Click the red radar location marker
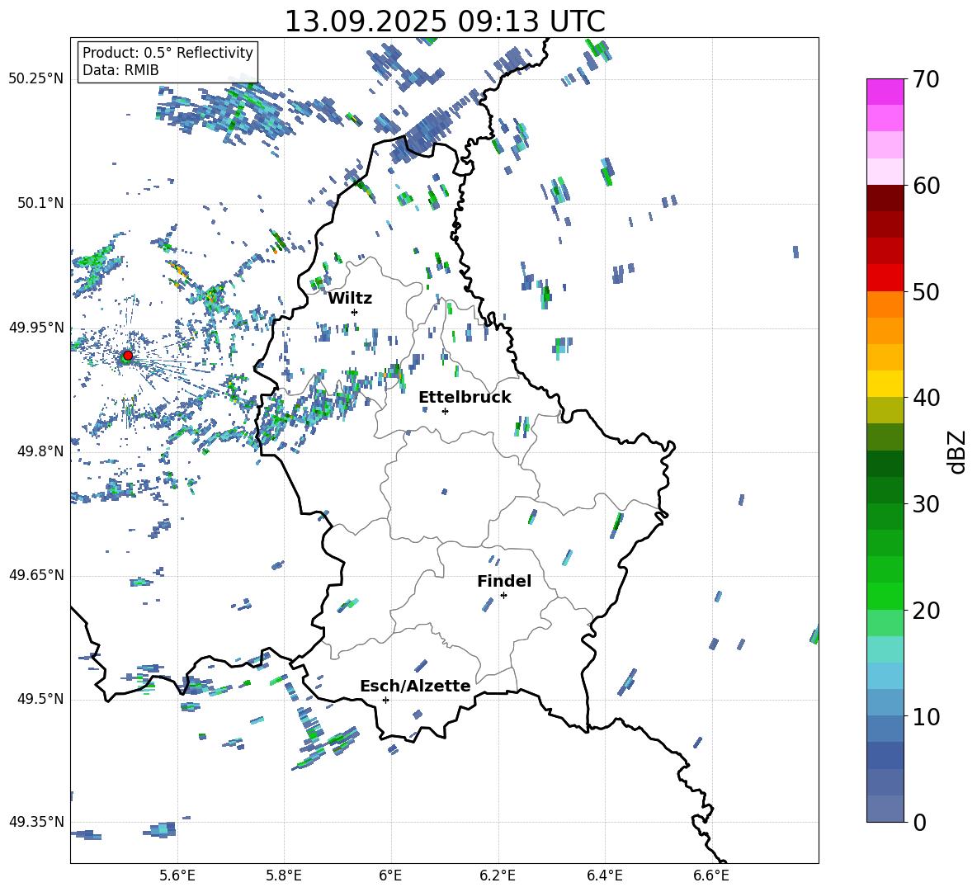Viewport: 977px width, 892px height. [x=128, y=356]
